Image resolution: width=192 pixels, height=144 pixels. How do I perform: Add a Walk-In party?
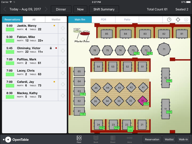(183, 140)
